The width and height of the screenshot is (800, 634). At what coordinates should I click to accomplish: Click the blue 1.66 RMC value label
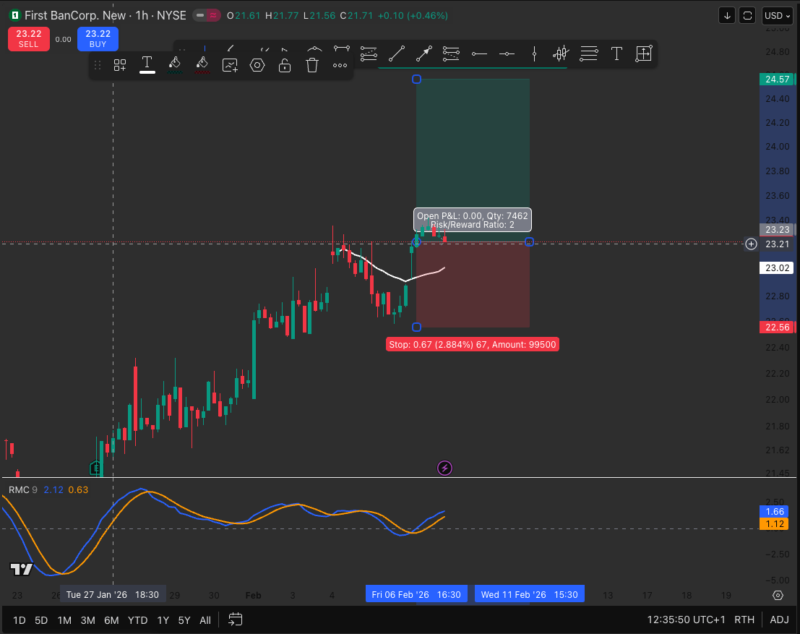point(775,512)
